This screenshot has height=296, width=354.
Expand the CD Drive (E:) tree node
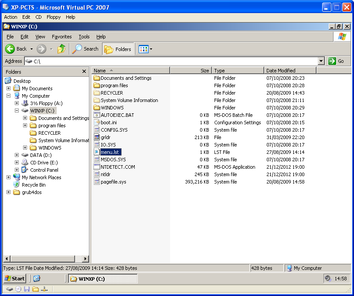pos(17,163)
